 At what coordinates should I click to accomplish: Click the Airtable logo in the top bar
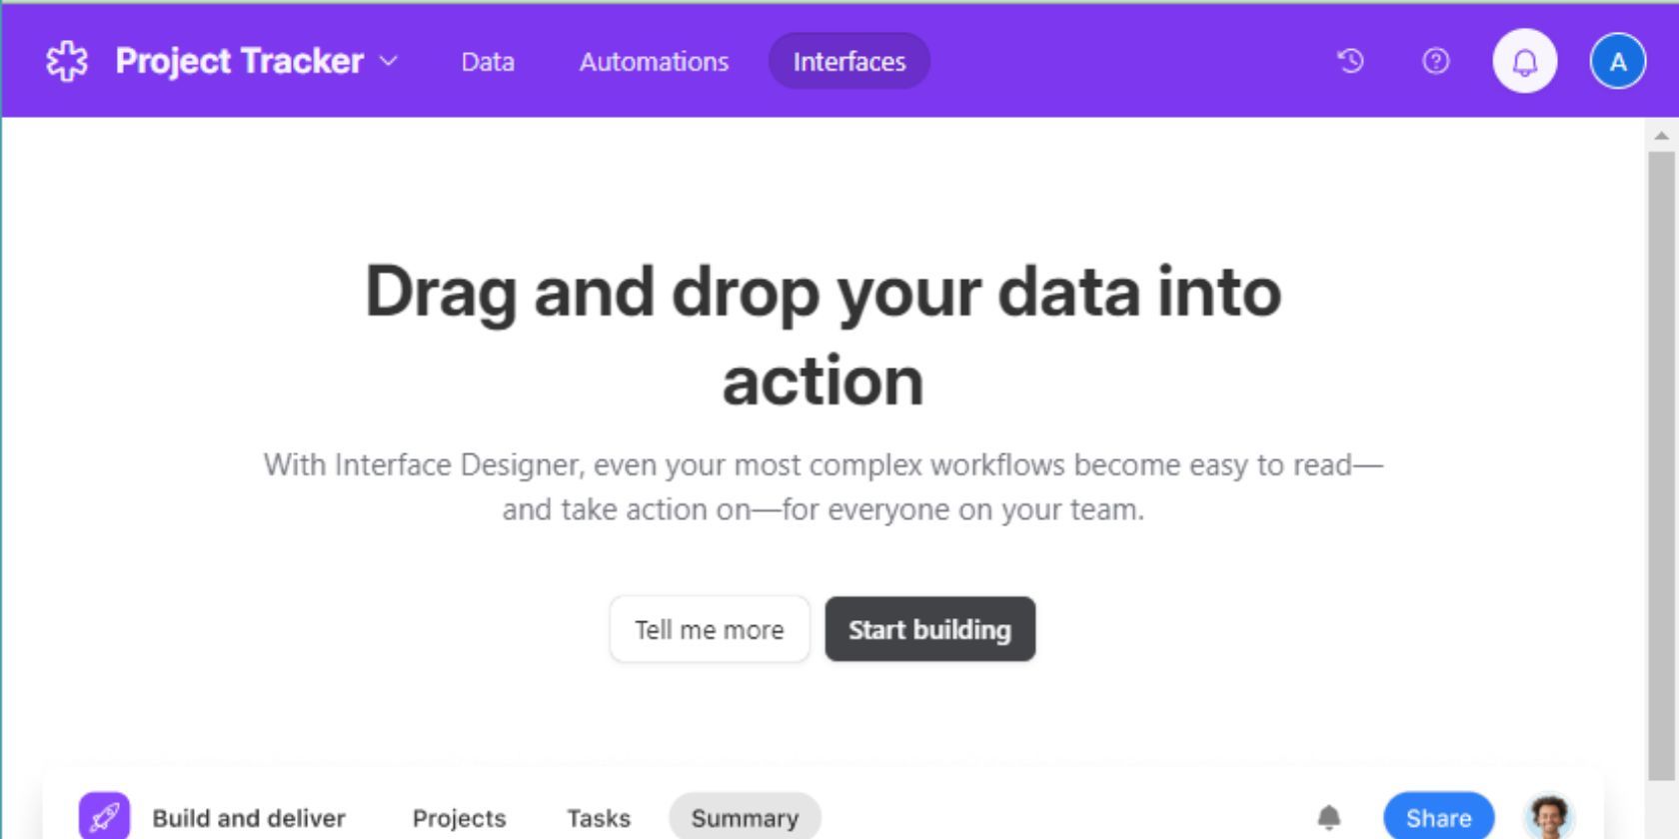click(x=66, y=60)
